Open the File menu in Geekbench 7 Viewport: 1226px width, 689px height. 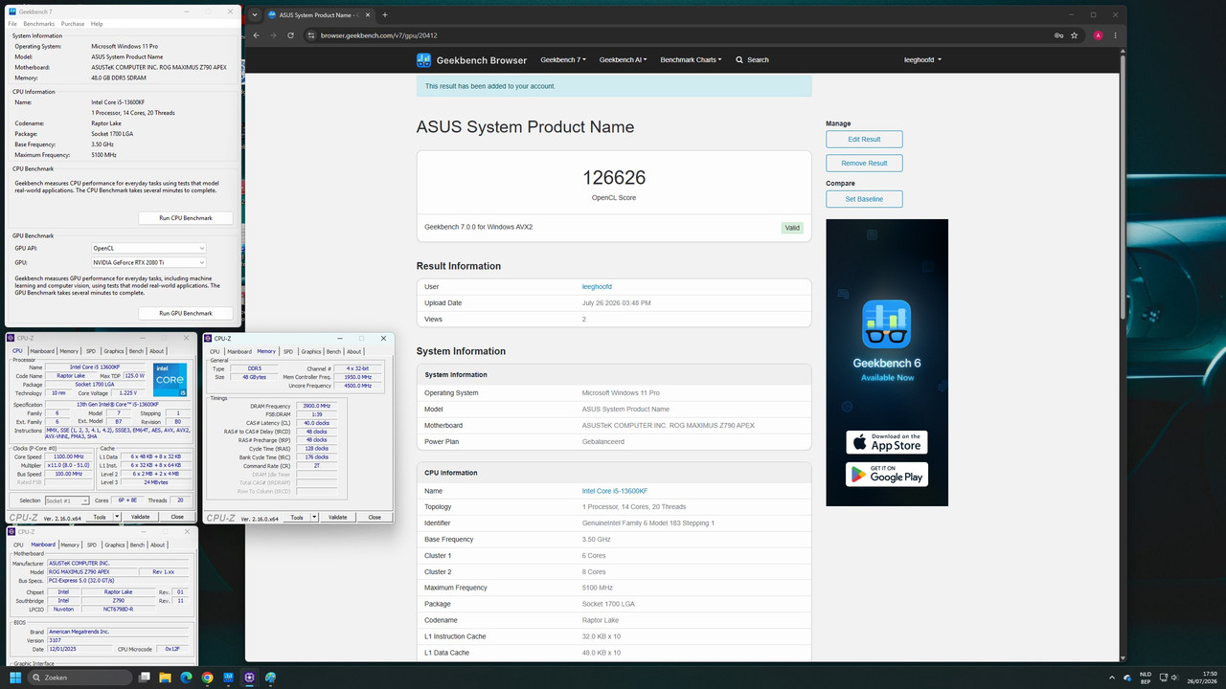point(12,24)
